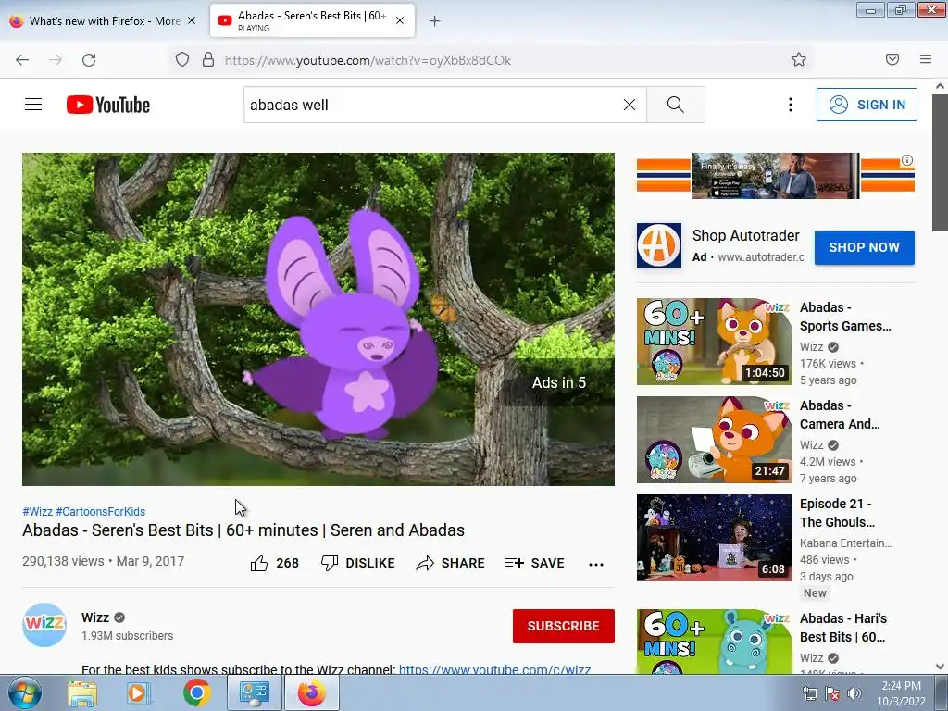Screen dimensions: 948x711
Task: Open Firefox application menu
Action: [x=926, y=59]
